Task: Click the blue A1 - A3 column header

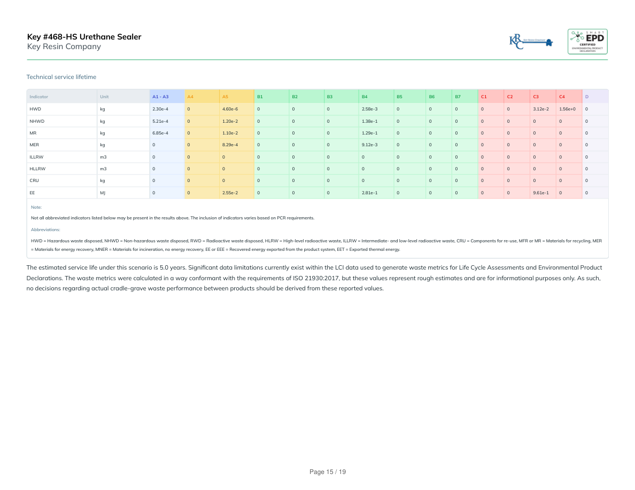Action: 160,97
